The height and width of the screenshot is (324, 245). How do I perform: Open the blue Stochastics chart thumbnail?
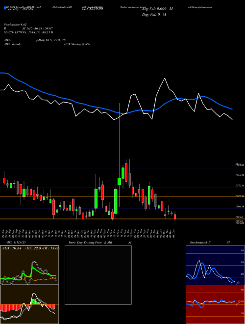coord(215,265)
